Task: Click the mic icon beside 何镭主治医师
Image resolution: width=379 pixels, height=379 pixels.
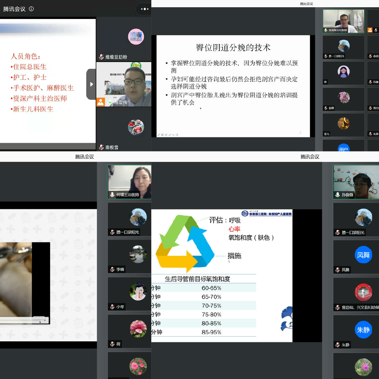Action: (112, 195)
